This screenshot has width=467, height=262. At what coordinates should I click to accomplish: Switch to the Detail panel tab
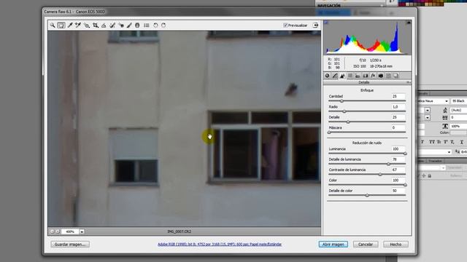pos(342,76)
